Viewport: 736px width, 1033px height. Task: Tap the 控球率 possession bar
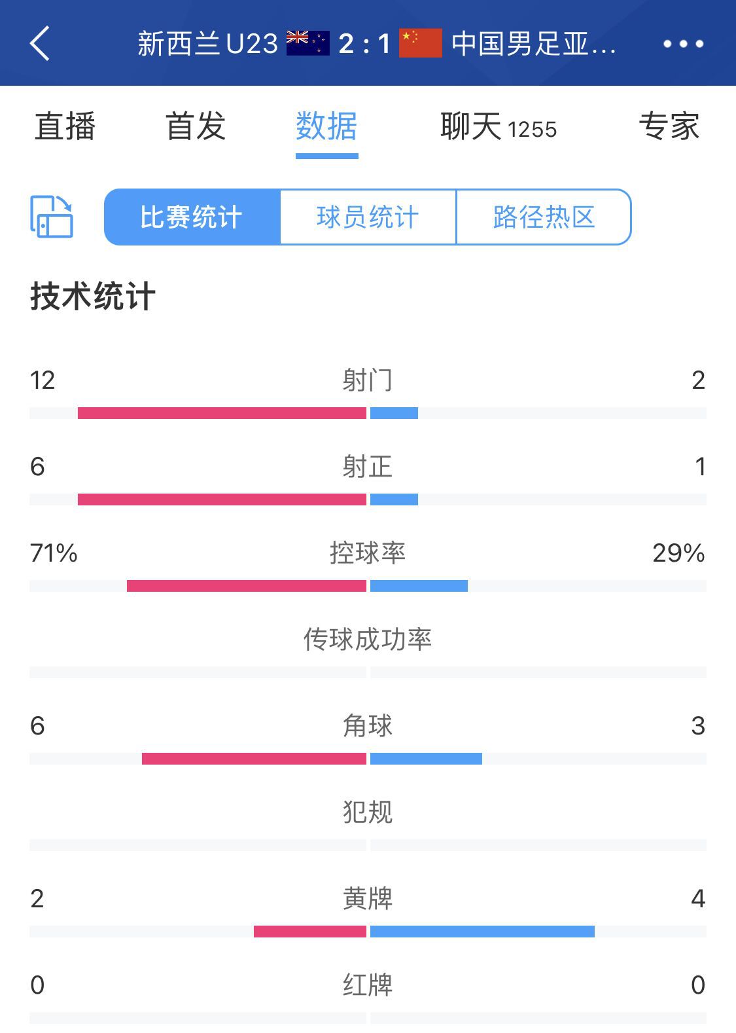(x=368, y=586)
